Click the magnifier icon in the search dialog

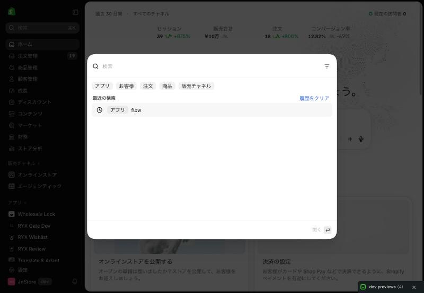tap(95, 66)
